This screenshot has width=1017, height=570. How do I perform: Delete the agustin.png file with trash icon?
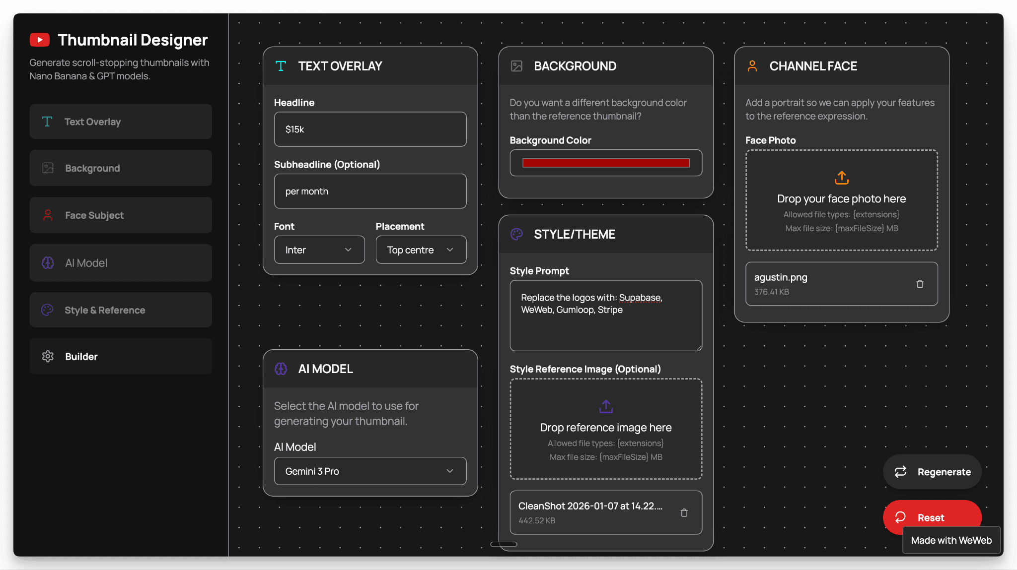click(x=920, y=284)
